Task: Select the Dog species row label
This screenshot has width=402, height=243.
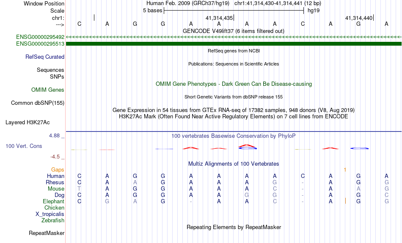Action: click(60, 195)
